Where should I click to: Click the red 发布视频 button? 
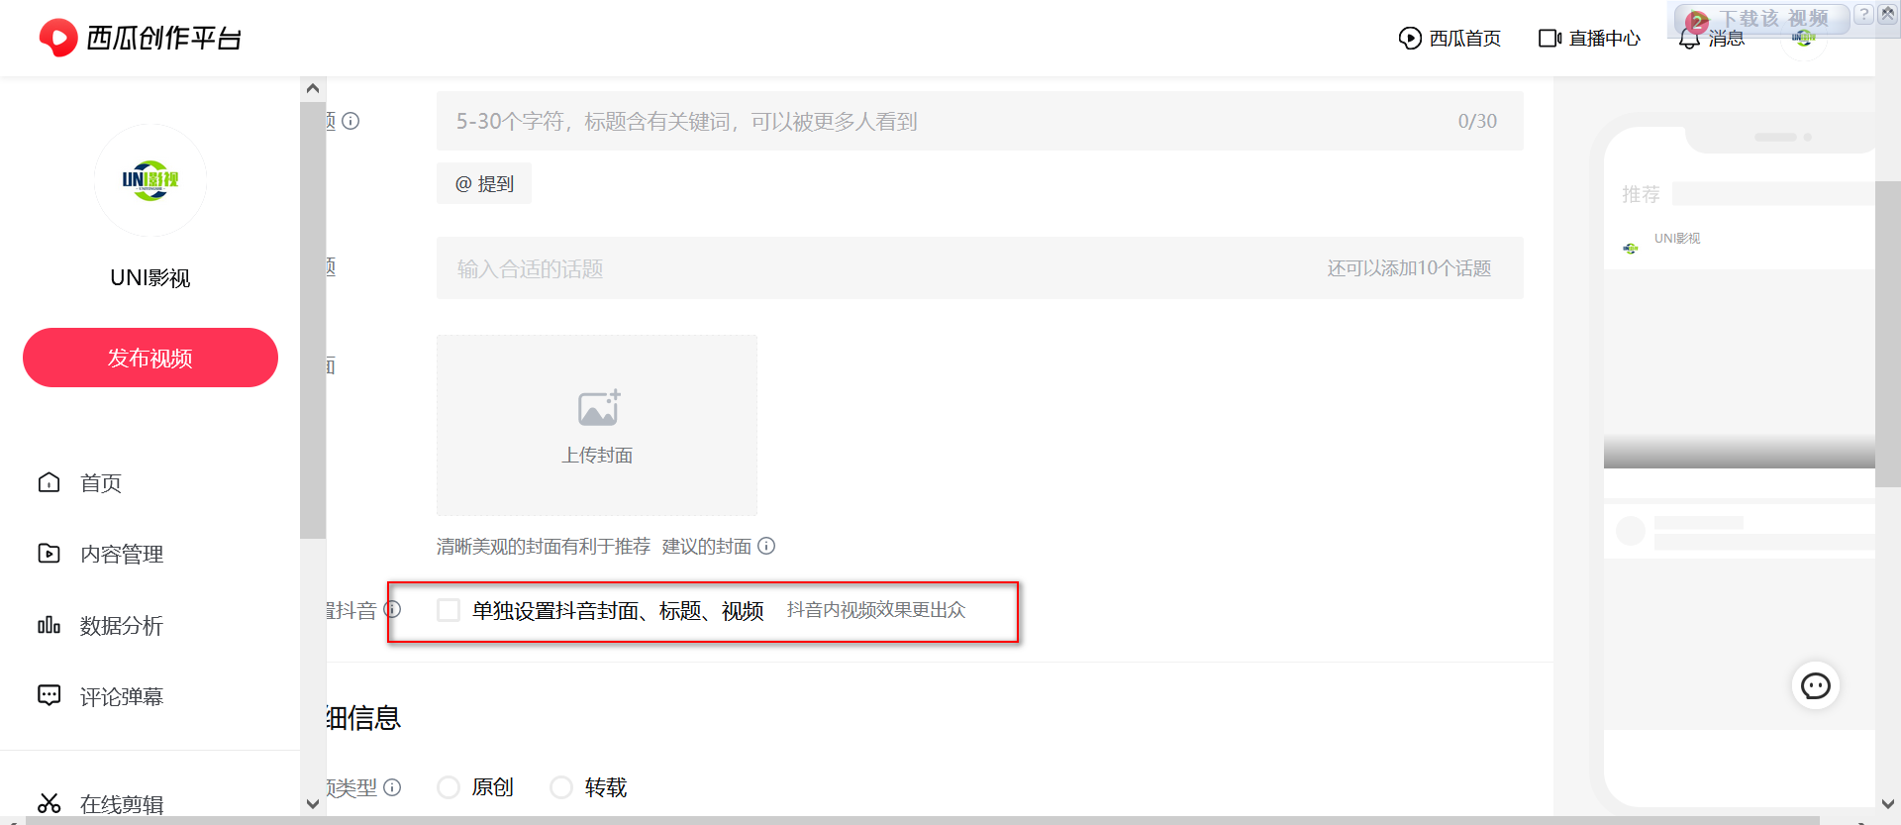click(150, 358)
